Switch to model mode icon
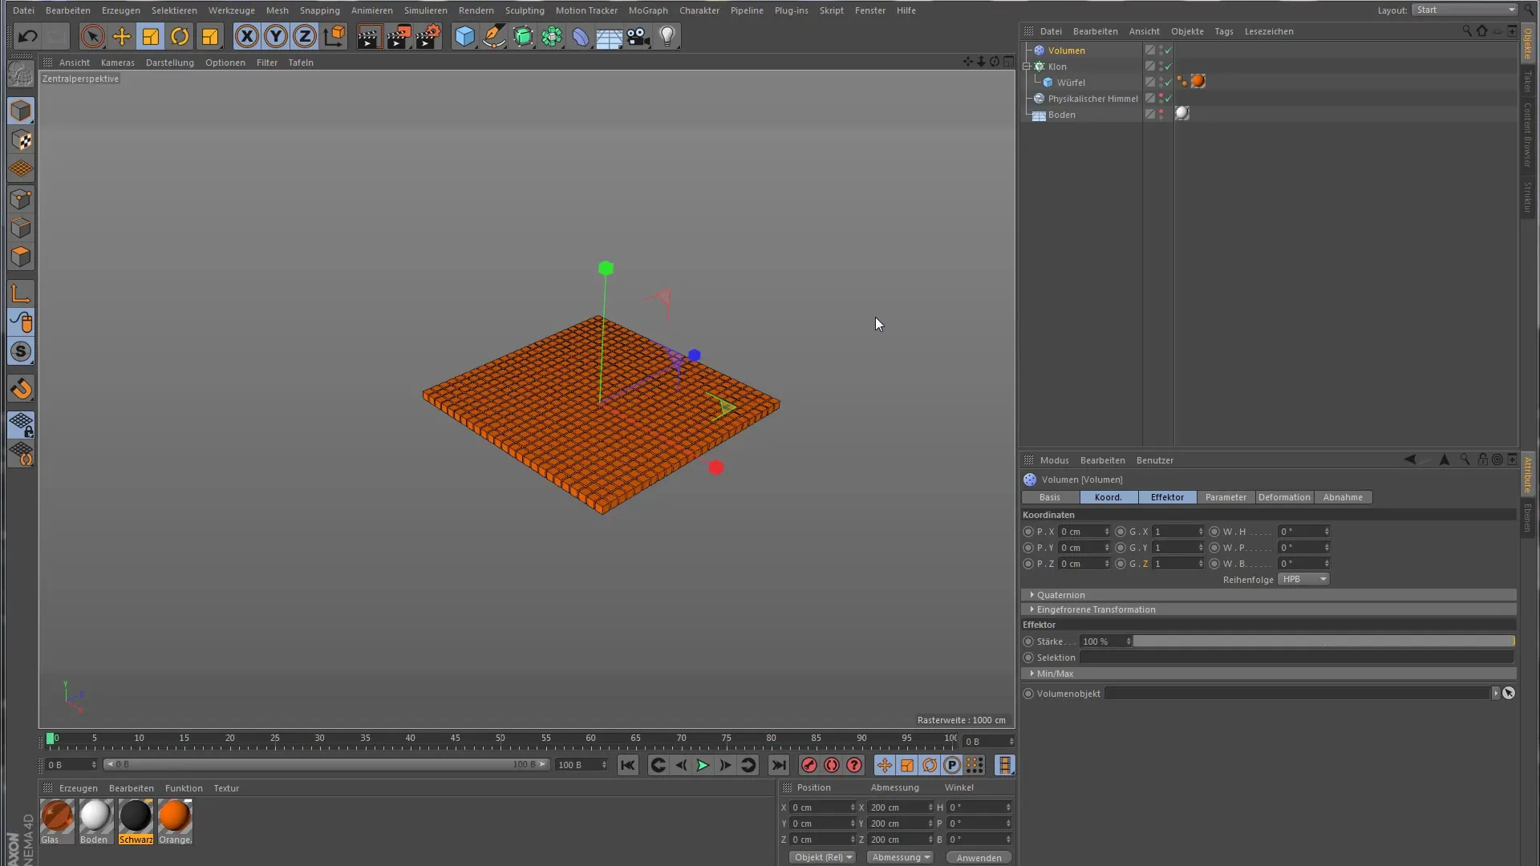 point(21,111)
